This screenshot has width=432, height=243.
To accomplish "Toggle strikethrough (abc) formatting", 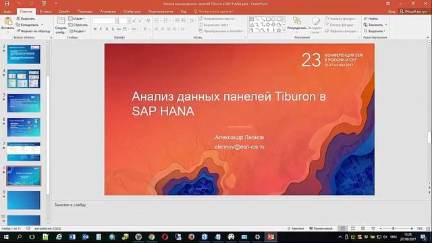I will [119, 29].
